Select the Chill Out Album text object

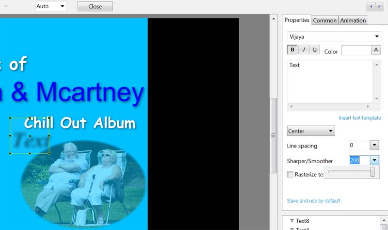coord(80,123)
